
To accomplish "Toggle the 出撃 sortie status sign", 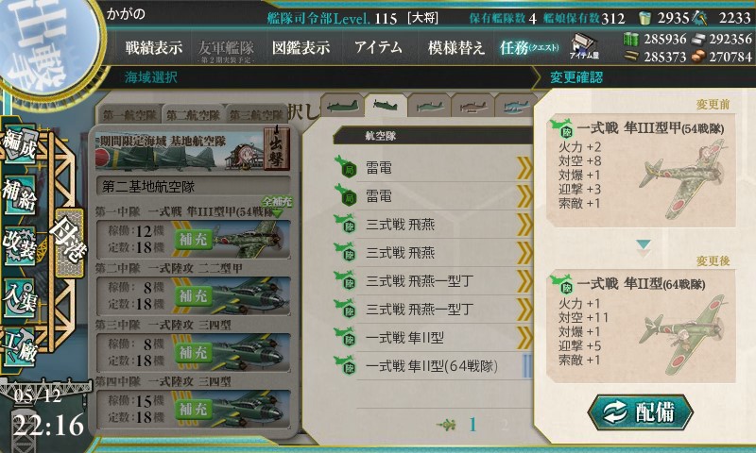I will [277, 147].
